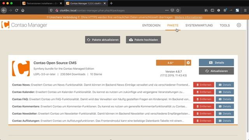
Task: Show insecure connection lock info
Action: tap(57, 10)
